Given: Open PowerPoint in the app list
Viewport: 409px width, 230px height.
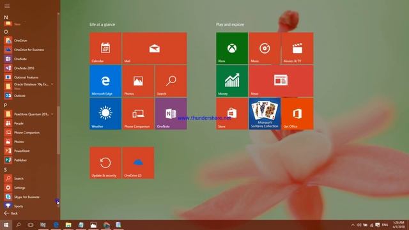Looking at the screenshot, I should [x=29, y=151].
